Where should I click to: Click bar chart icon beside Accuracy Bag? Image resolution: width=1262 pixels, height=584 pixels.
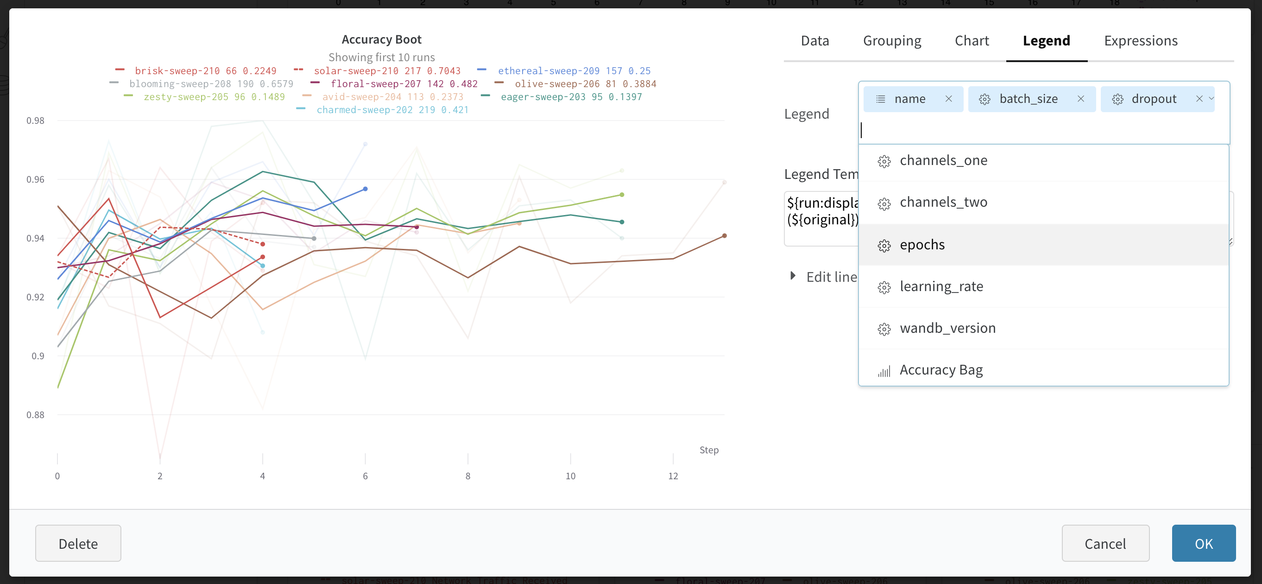coord(884,371)
